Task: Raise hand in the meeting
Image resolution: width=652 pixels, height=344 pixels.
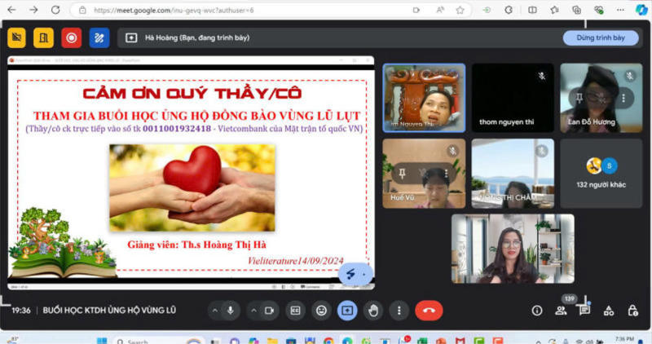Action: (373, 311)
